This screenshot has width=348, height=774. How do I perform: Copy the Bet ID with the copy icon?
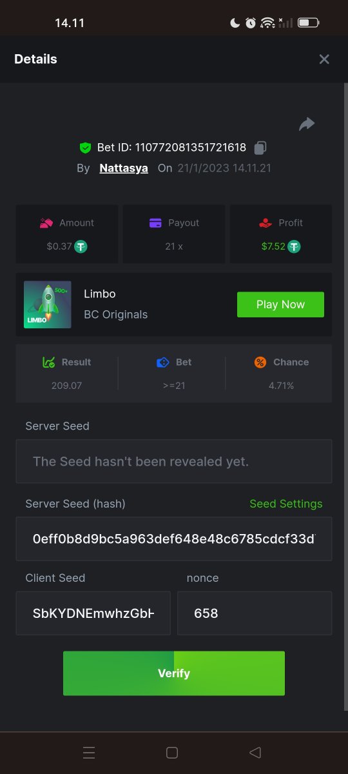coord(260,148)
